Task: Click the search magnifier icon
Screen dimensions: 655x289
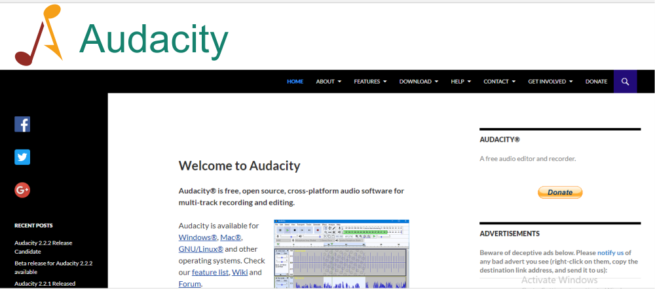Action: point(625,81)
